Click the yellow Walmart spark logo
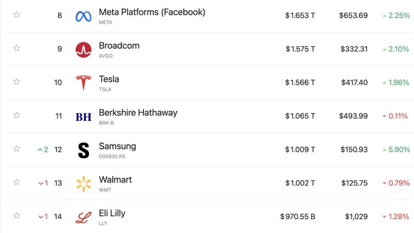Image resolution: width=414 pixels, height=233 pixels. 83,183
